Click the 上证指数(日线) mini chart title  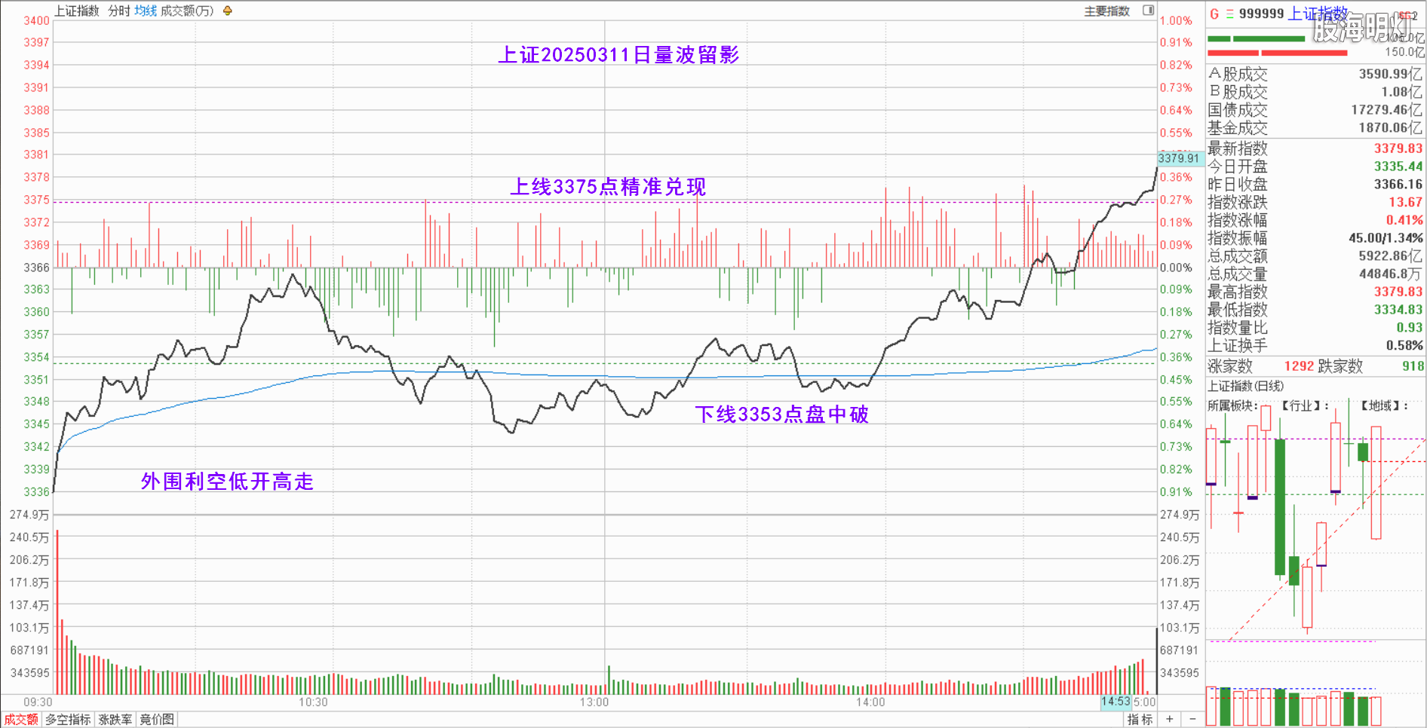[1245, 386]
